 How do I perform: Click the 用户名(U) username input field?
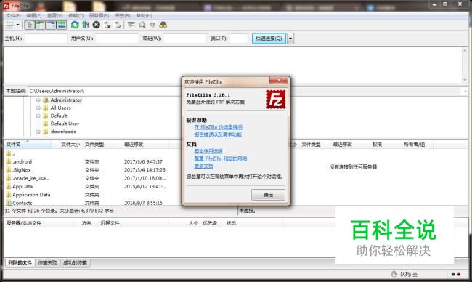pyautogui.click(x=117, y=39)
